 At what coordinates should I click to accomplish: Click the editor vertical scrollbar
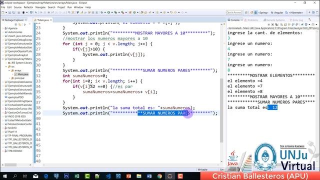[221, 110]
